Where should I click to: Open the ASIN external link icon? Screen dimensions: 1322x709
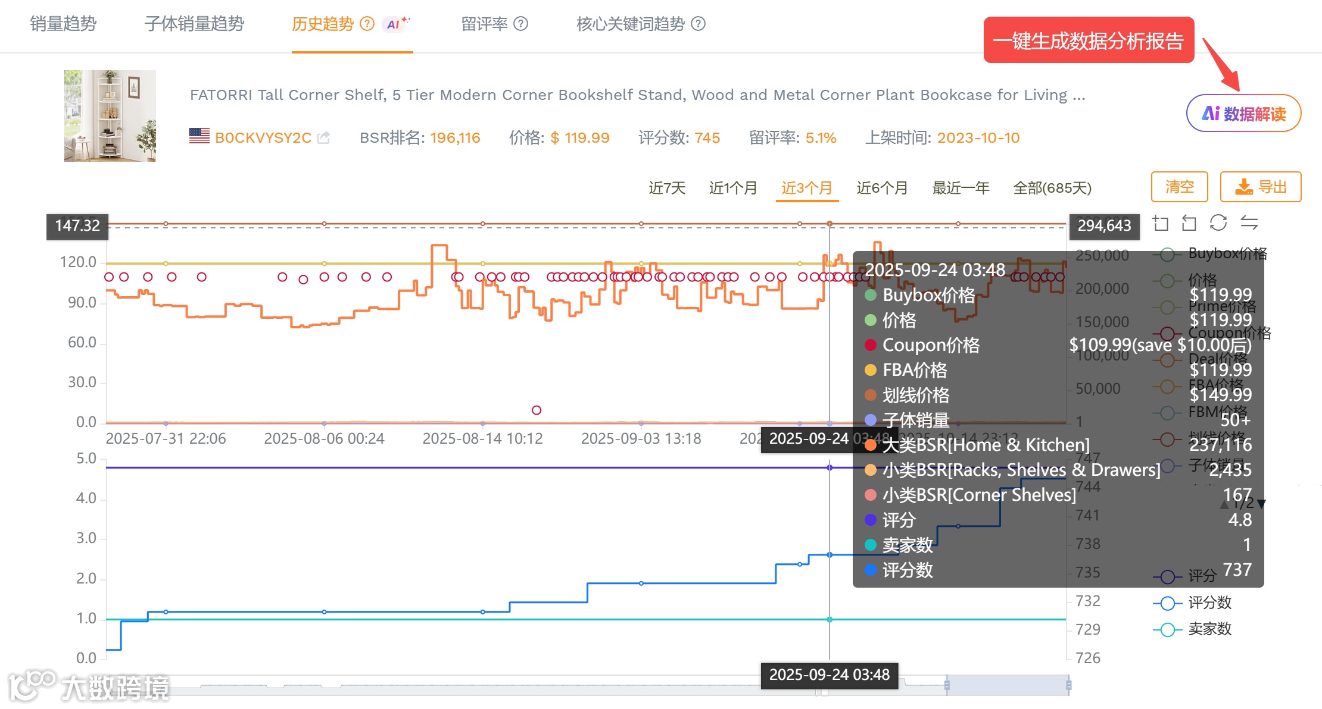323,138
